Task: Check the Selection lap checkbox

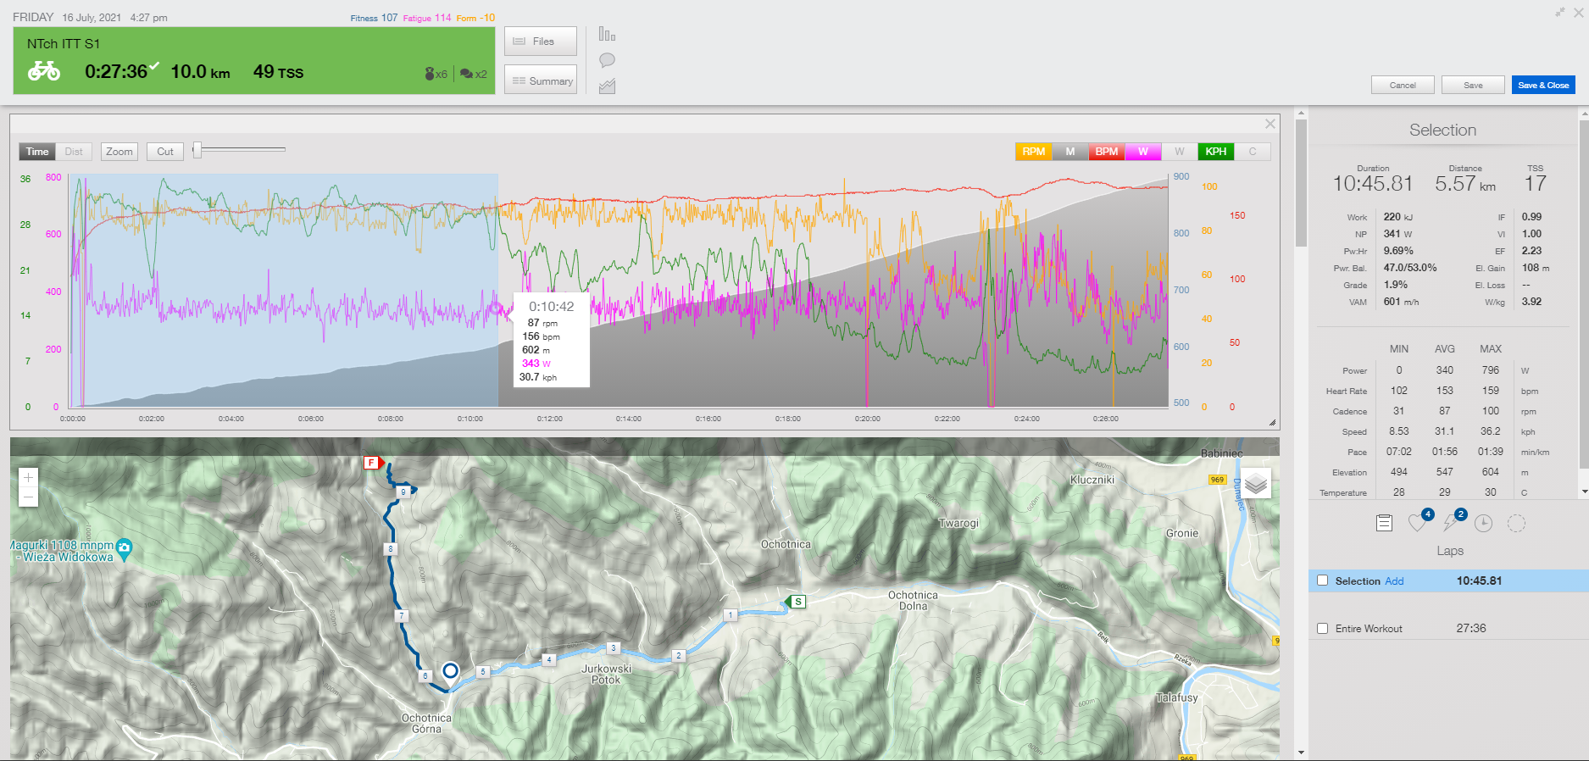Action: point(1322,580)
